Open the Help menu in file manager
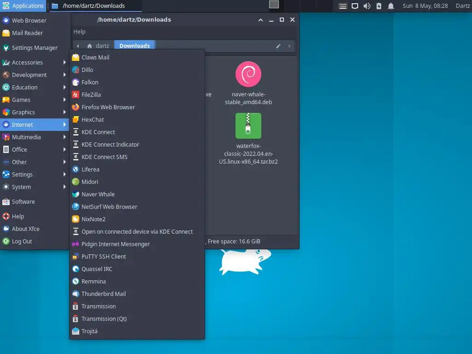 79,32
